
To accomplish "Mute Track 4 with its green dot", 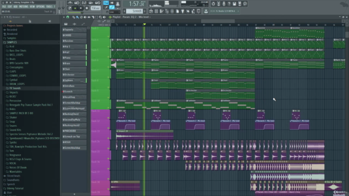I will (109, 47).
